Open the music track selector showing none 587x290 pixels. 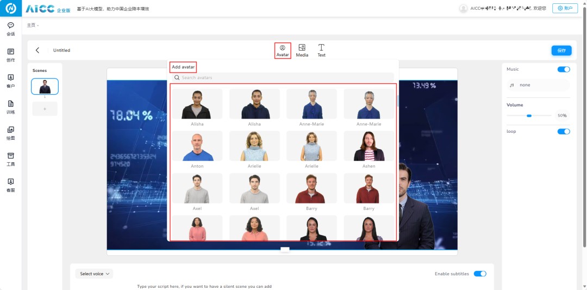(538, 85)
